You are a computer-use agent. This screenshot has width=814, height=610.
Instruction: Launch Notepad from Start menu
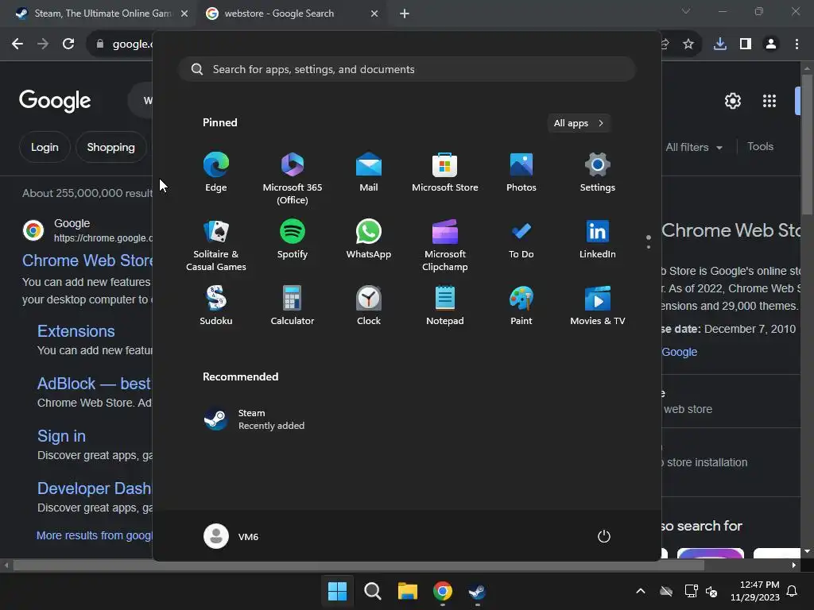[x=445, y=306]
